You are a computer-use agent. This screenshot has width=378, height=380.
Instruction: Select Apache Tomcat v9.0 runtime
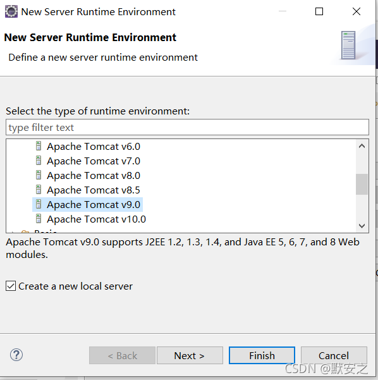pos(94,204)
